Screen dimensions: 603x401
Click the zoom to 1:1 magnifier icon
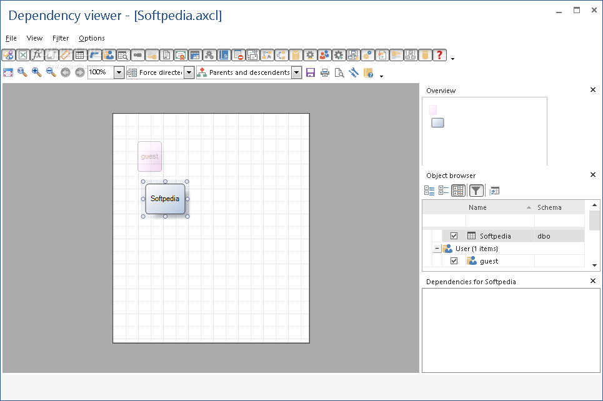(22, 72)
